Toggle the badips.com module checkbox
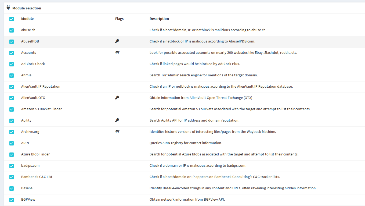365x206 pixels. 12,166
